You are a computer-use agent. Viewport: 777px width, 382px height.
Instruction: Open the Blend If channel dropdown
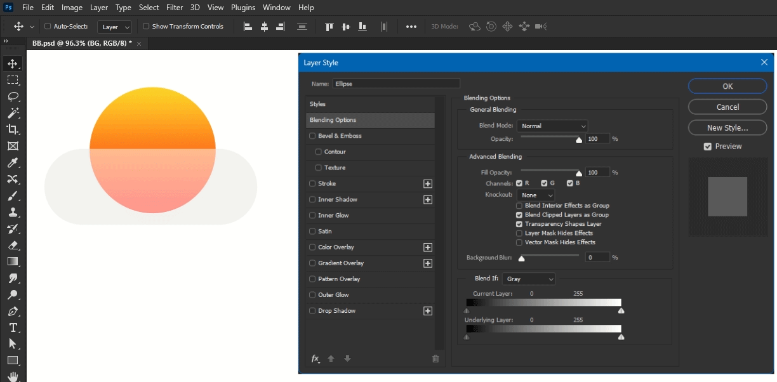point(528,279)
